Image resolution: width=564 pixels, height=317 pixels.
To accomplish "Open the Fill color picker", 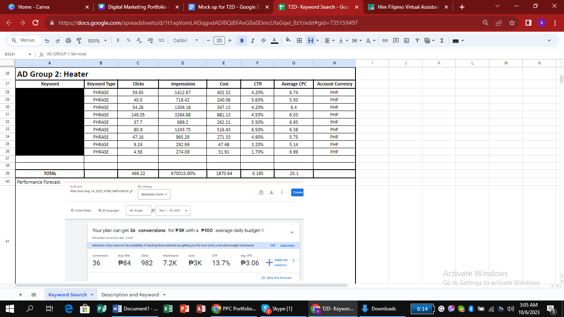I will (x=288, y=40).
